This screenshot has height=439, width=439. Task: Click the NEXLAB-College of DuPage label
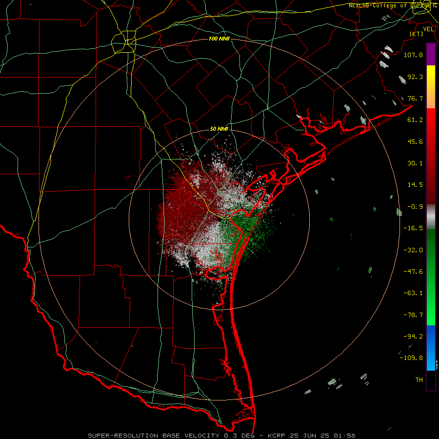[x=392, y=5]
